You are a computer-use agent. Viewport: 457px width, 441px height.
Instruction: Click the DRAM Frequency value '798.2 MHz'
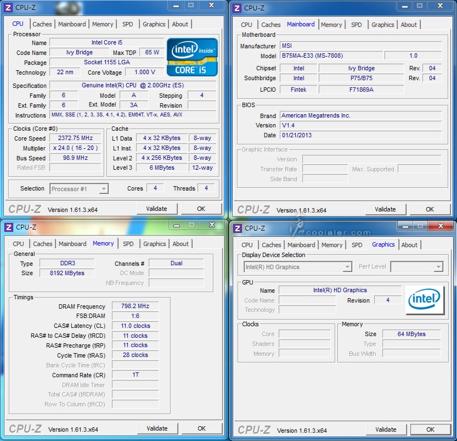(x=135, y=306)
